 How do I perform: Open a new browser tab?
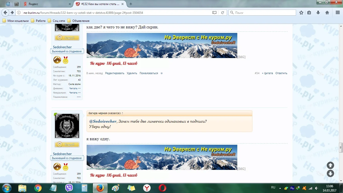coord(131,4)
